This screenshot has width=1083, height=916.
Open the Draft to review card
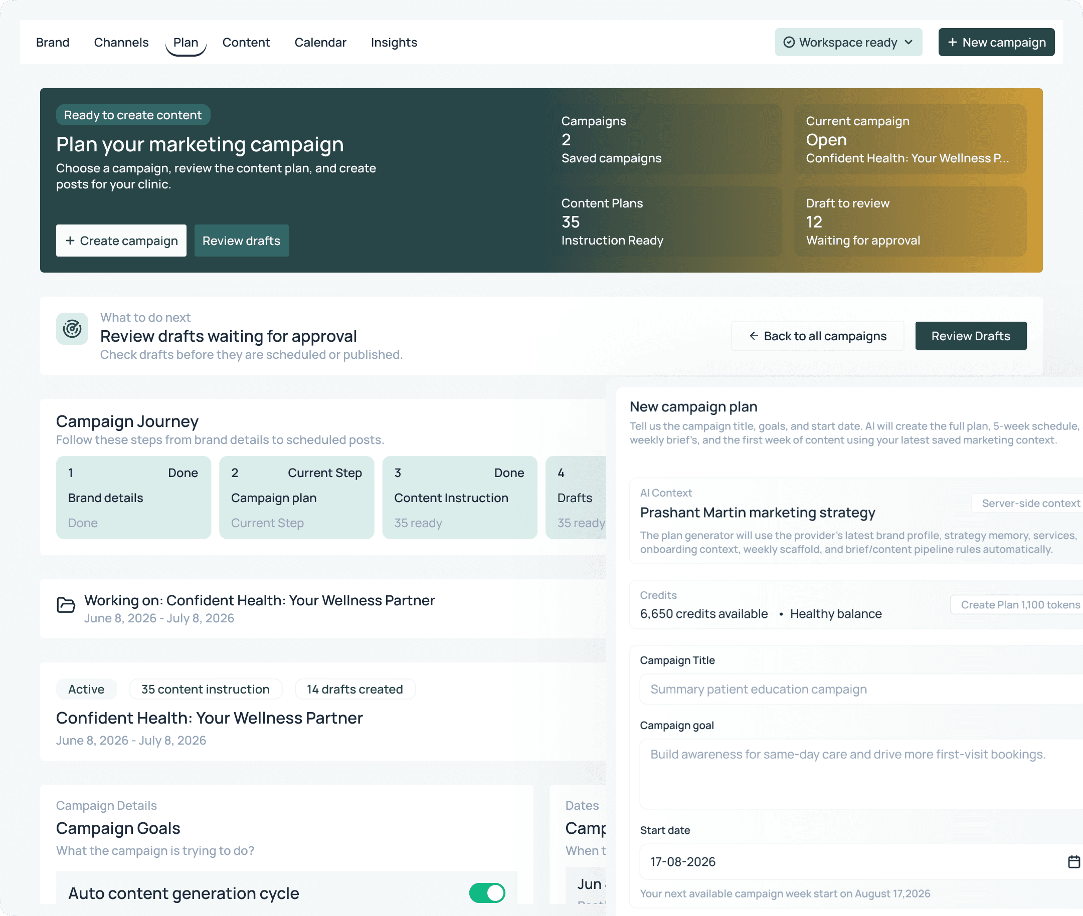[910, 221]
